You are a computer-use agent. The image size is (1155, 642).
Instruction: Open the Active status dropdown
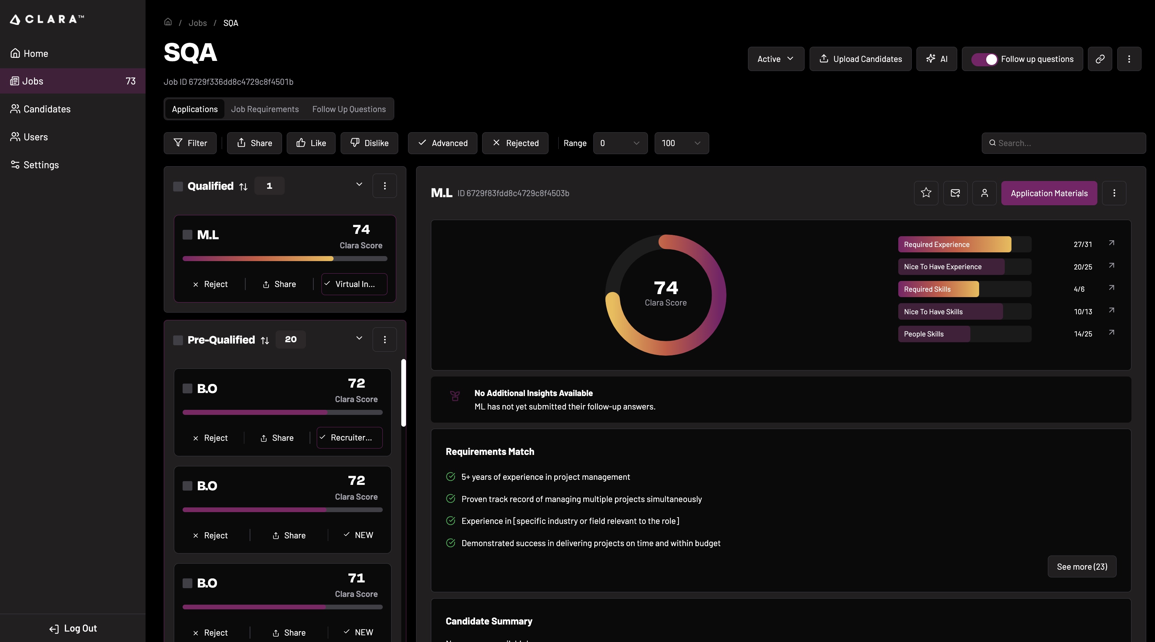coord(776,59)
